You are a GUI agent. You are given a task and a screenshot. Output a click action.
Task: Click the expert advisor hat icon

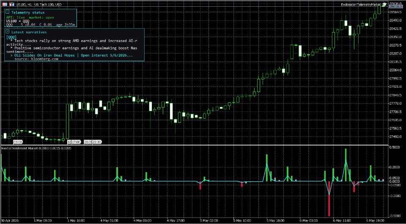[x=385, y=4]
